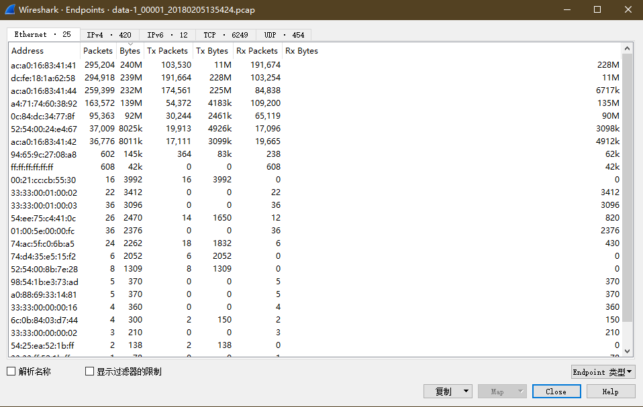
Task: Open the IPv6 endpoints tab
Action: 167,35
